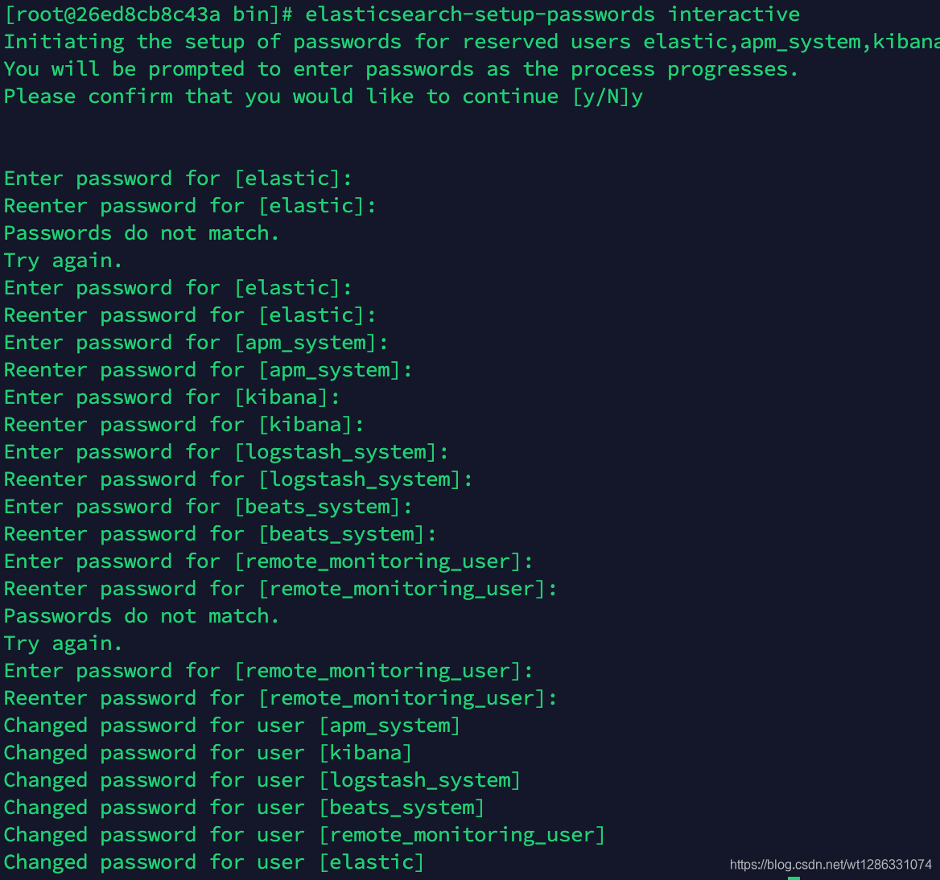Click 'Enter password for [beats_system]' prompt

click(208, 507)
